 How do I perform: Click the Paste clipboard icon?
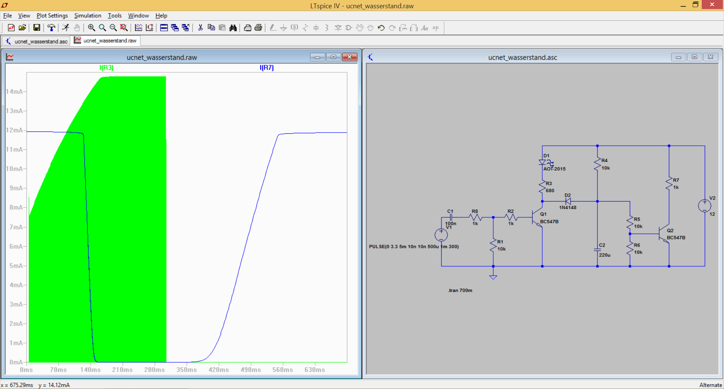[222, 27]
